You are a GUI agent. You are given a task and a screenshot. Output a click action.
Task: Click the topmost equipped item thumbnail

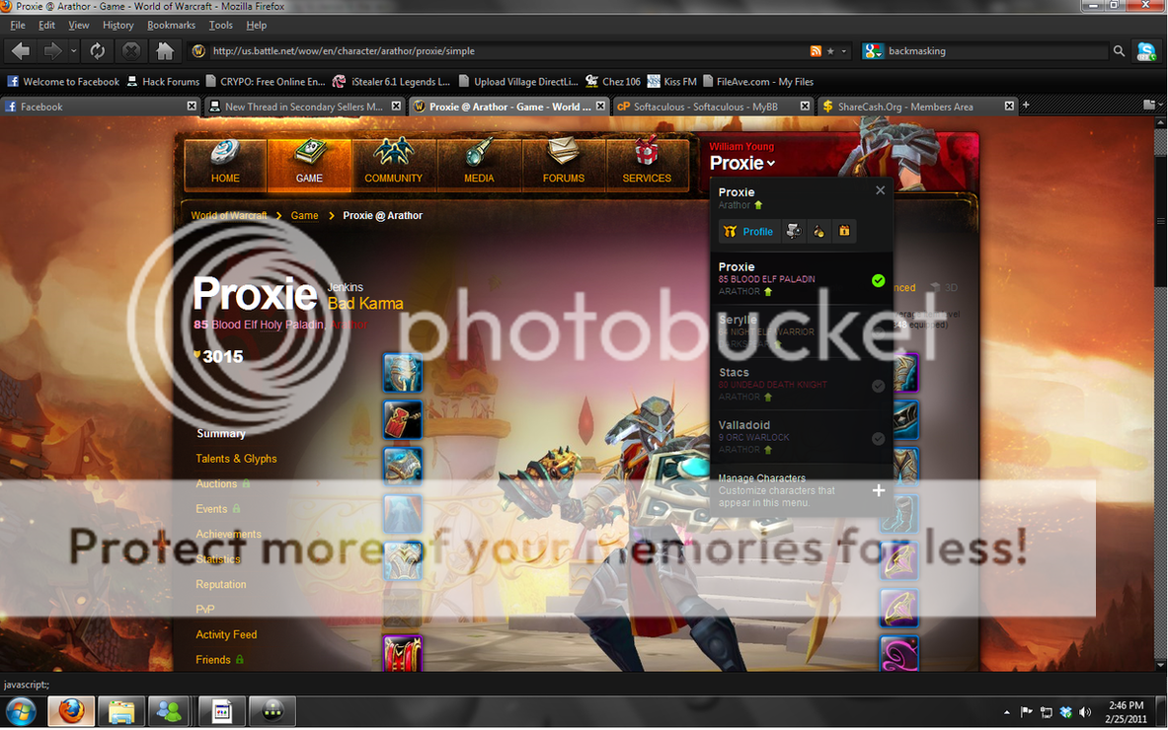tap(403, 372)
